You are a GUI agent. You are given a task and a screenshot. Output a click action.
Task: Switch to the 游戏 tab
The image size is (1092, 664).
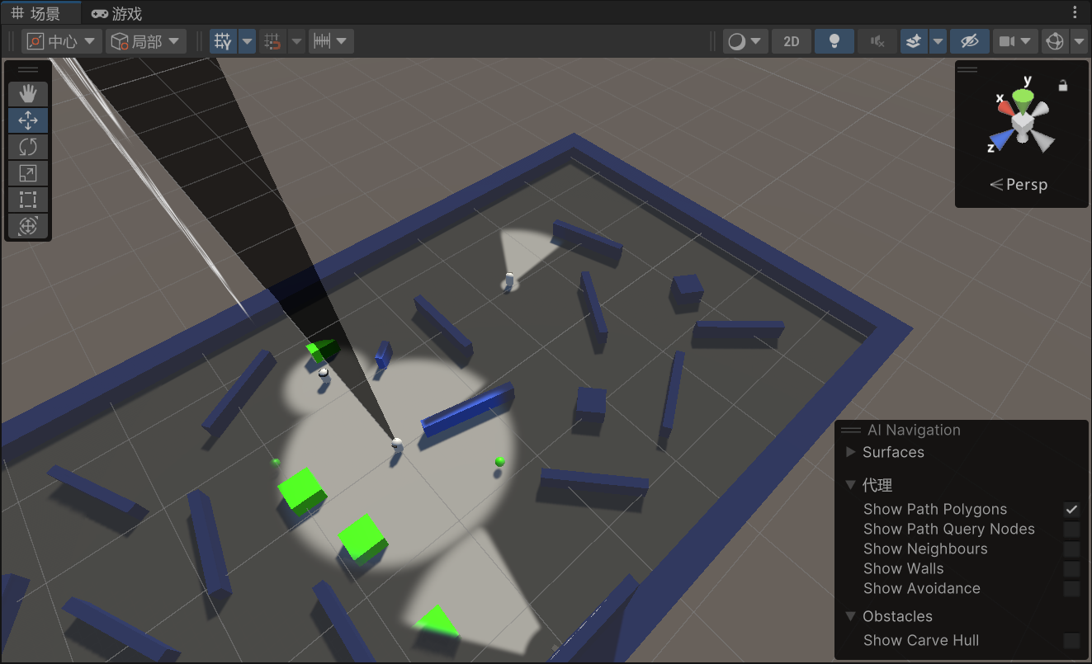114,12
